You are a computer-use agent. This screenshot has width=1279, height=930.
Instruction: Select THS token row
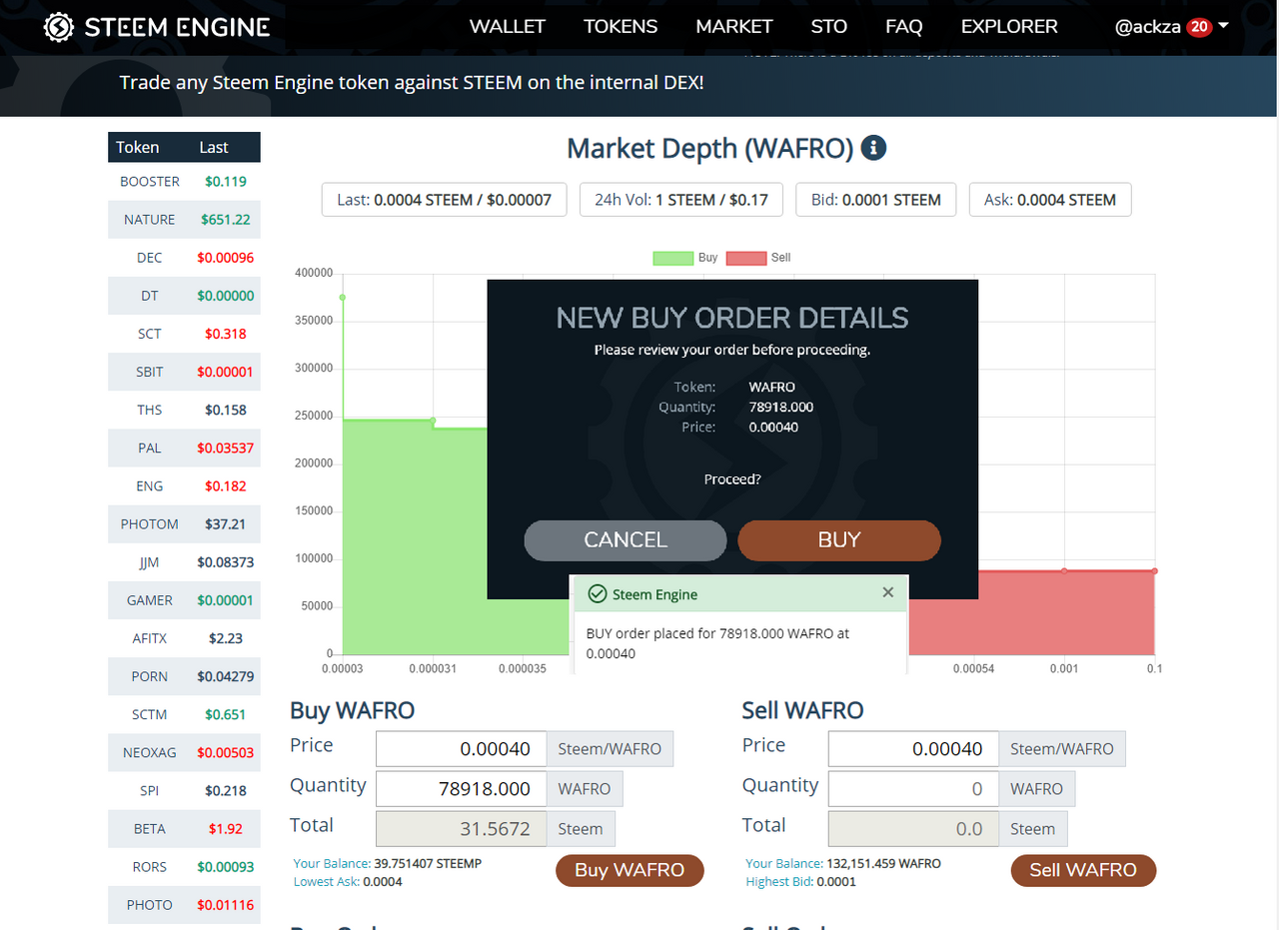tap(184, 410)
